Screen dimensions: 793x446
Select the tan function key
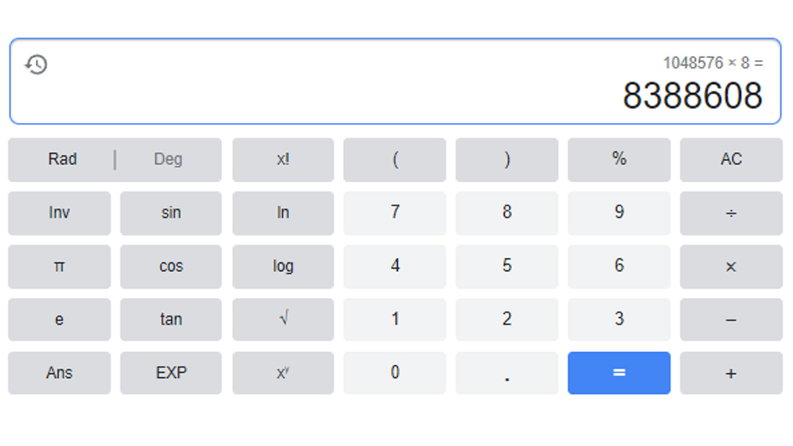click(170, 319)
